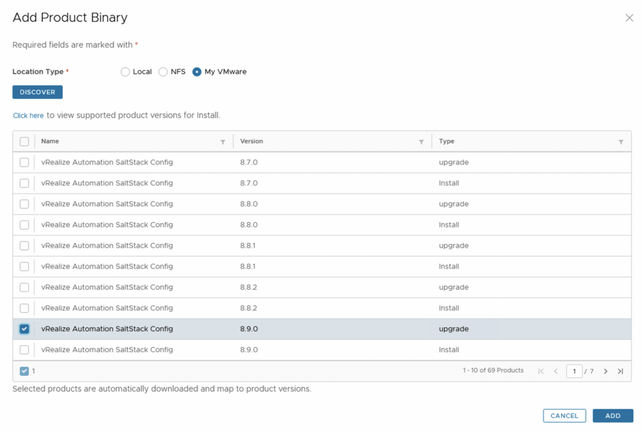Select the Local location type
Image resolution: width=642 pixels, height=433 pixels.
(x=125, y=72)
